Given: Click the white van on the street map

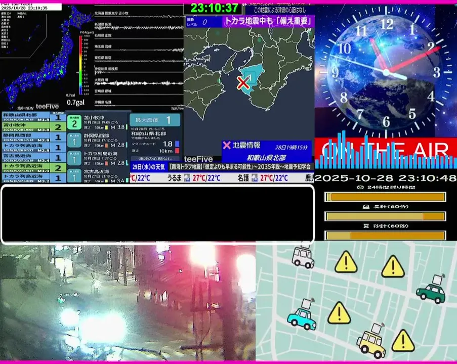Looking at the screenshot, I should tap(303, 256).
